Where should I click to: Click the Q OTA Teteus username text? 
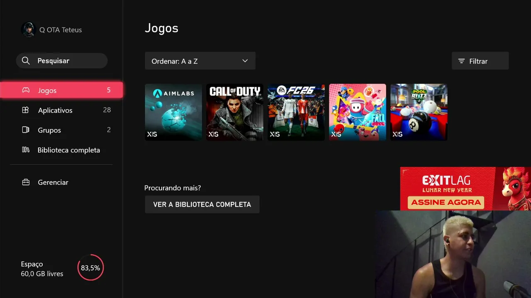(x=61, y=30)
